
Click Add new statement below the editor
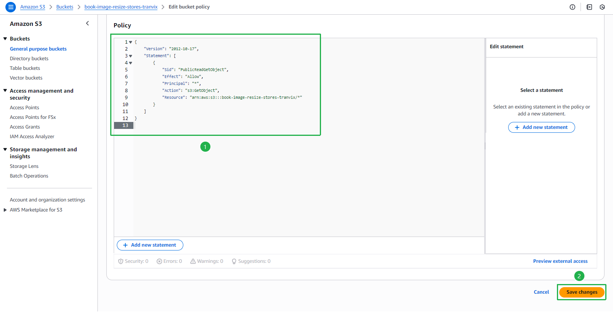[150, 245]
